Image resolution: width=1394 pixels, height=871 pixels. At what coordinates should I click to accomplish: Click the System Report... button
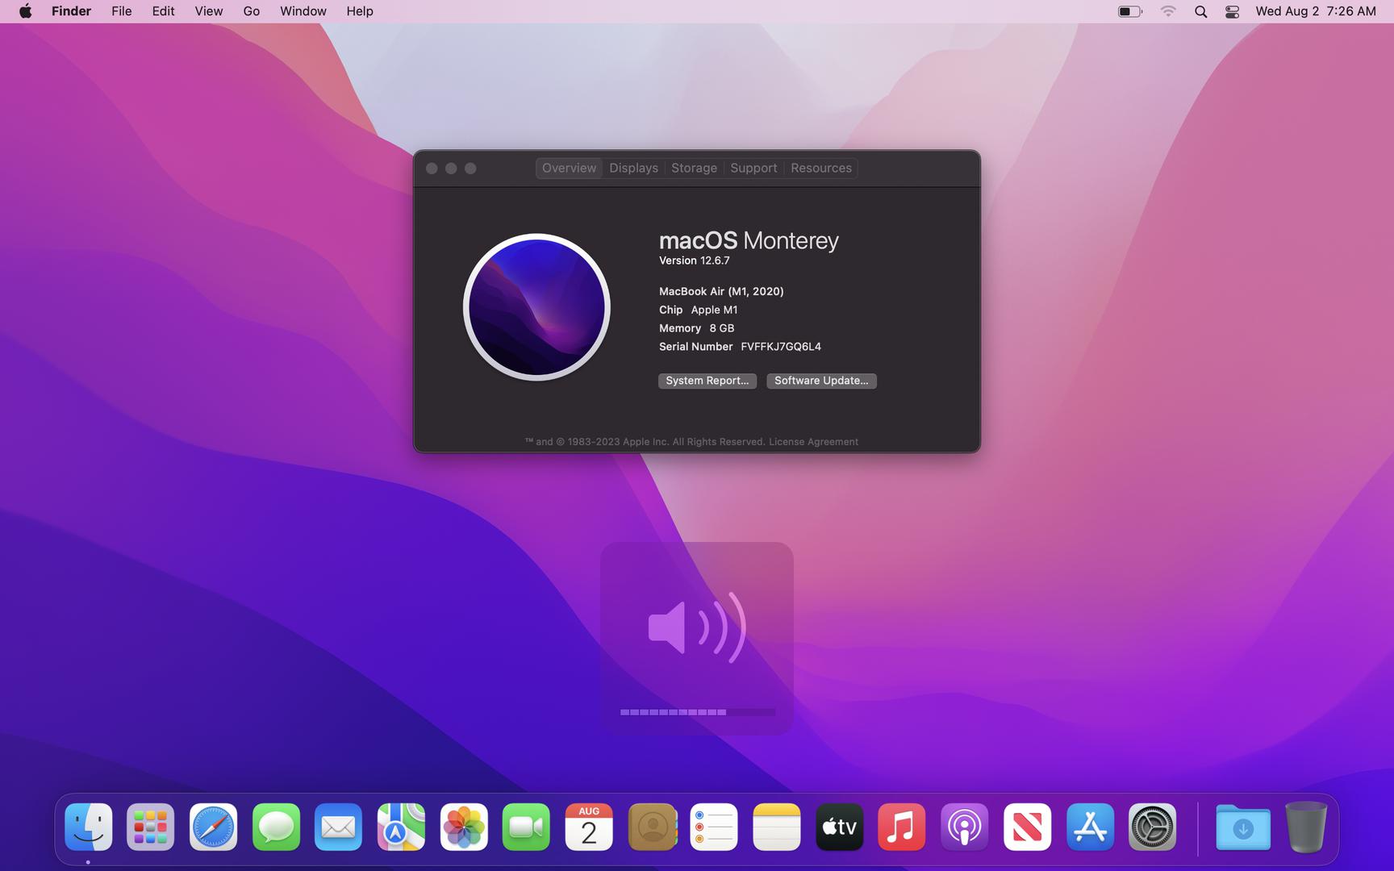[x=707, y=381]
